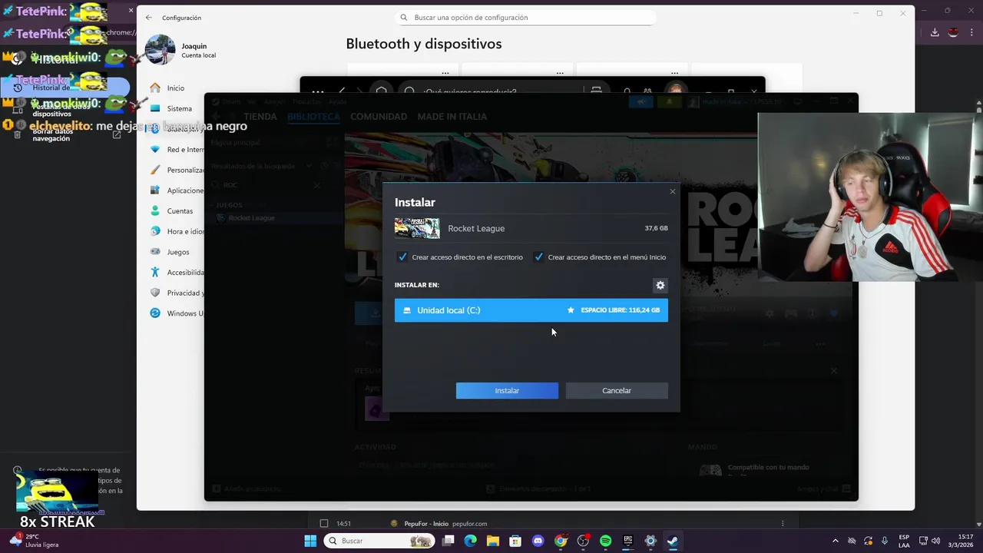Show hidden system tray icons
The image size is (983, 553).
coord(835,541)
